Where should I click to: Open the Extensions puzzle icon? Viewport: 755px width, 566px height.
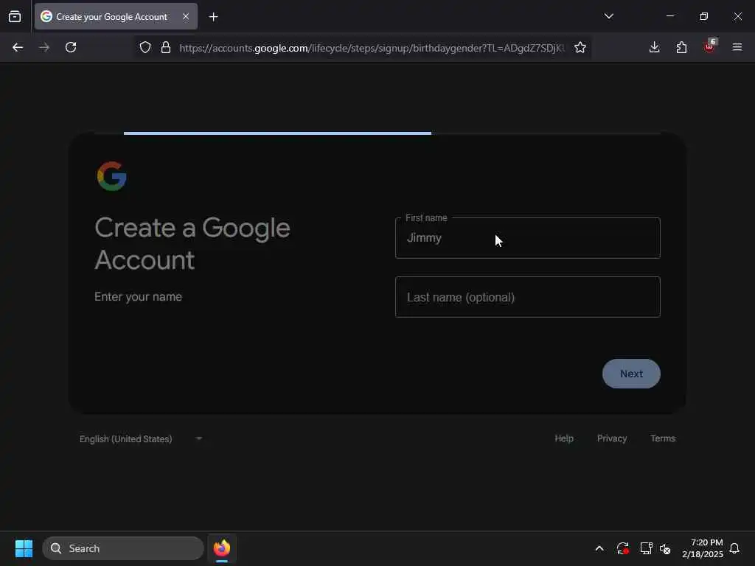[x=681, y=47]
